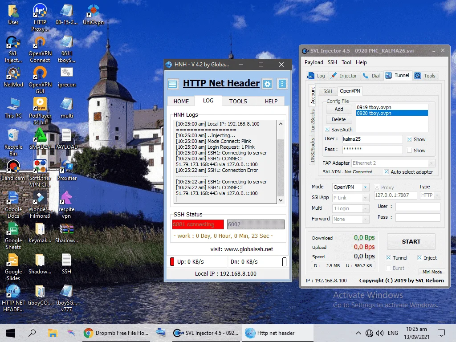The height and width of the screenshot is (342, 456).
Task: Toggle Show checkbox next to Pass field
Action: pos(410,151)
